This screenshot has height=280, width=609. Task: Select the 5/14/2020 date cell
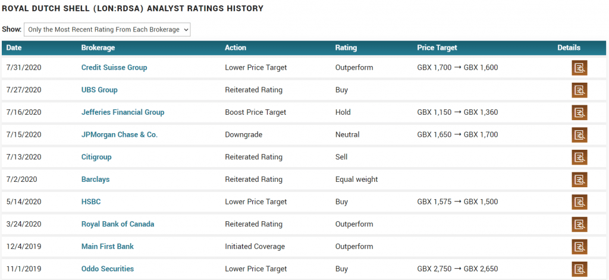point(24,202)
